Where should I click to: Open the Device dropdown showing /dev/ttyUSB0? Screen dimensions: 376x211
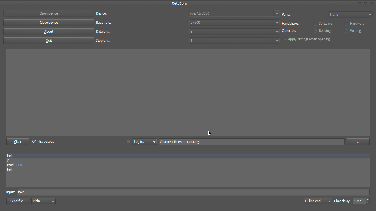(234, 13)
